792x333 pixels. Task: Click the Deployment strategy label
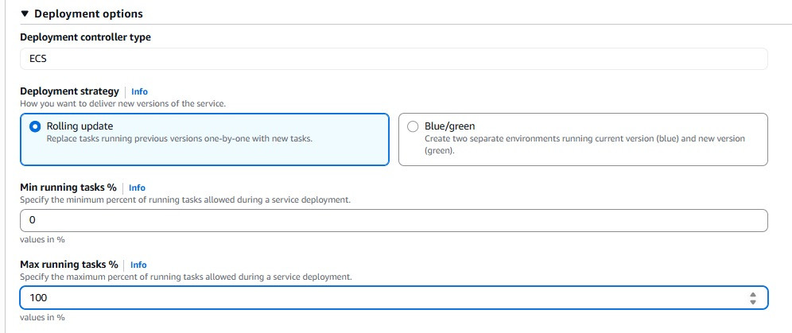[x=69, y=91]
